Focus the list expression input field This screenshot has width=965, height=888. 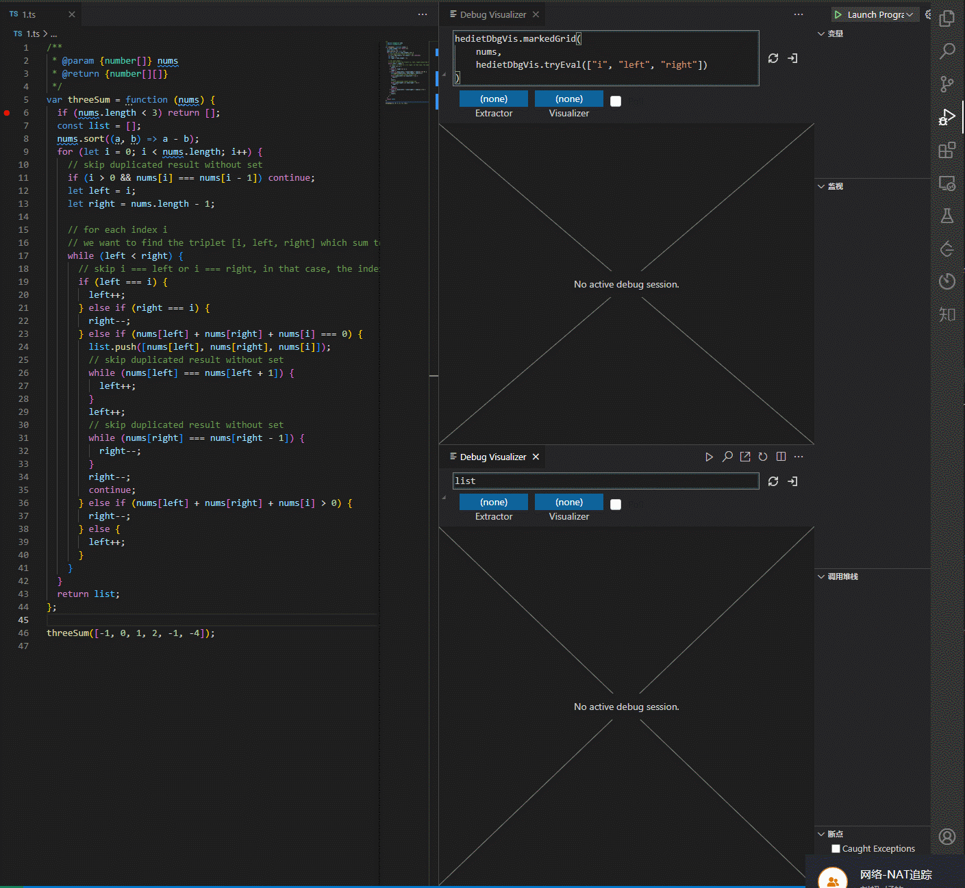click(x=605, y=481)
